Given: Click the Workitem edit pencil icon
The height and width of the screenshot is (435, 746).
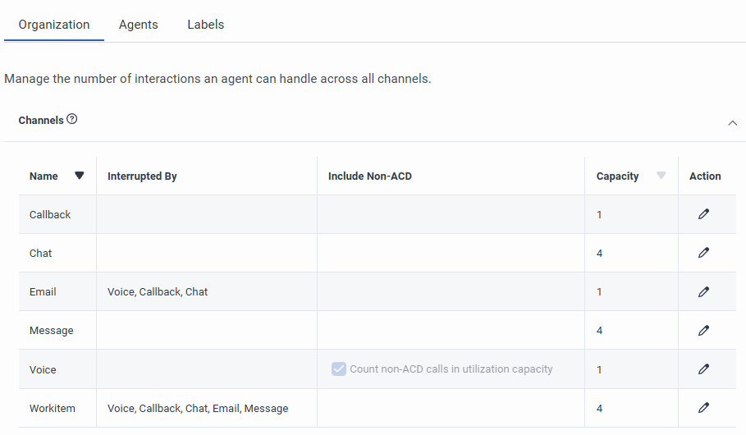Looking at the screenshot, I should pos(703,408).
